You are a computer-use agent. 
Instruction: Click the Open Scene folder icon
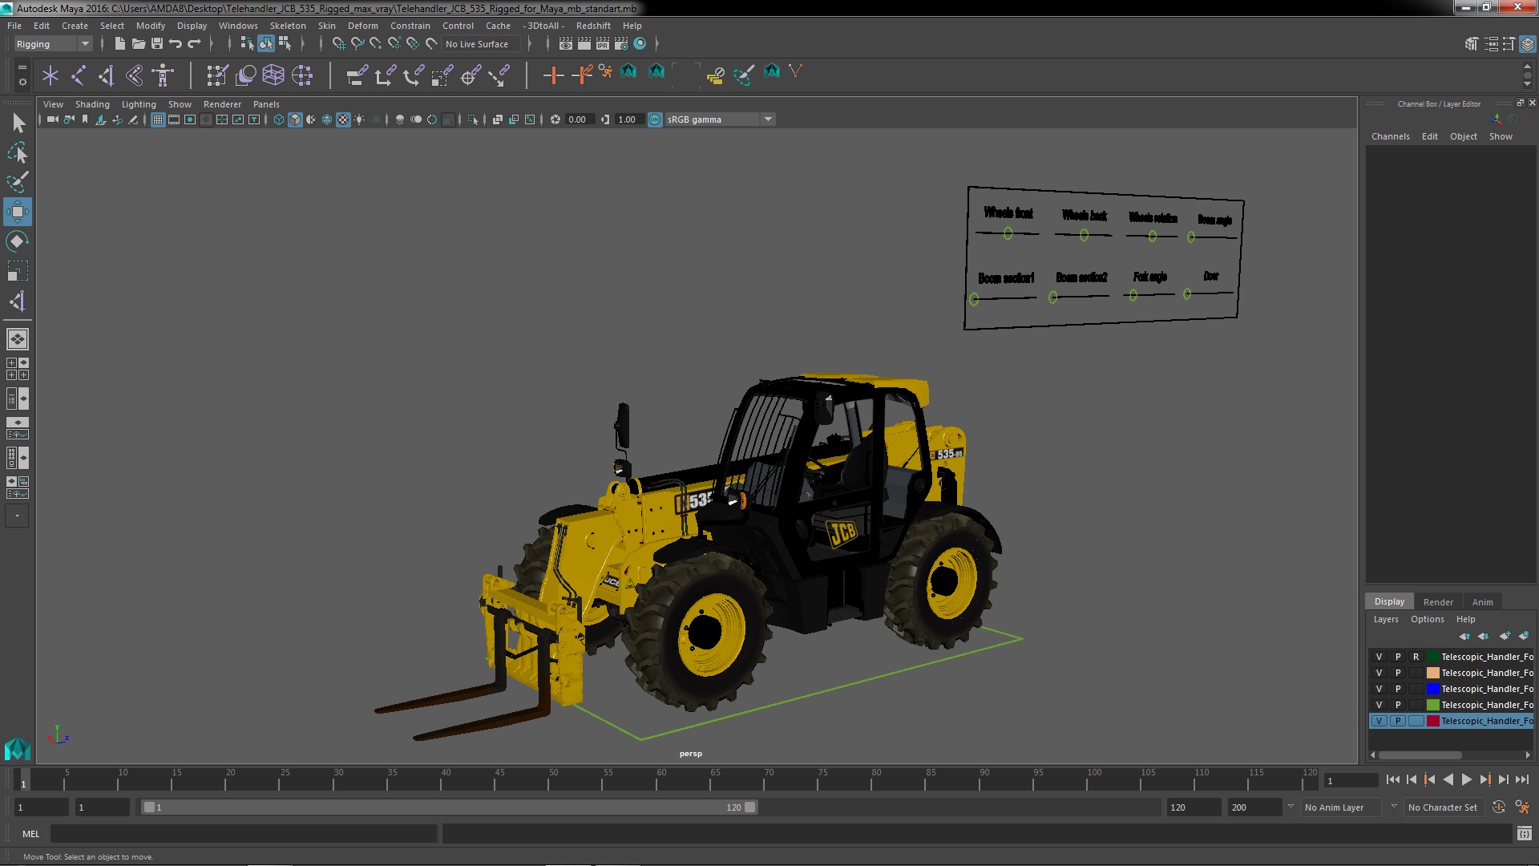(139, 44)
